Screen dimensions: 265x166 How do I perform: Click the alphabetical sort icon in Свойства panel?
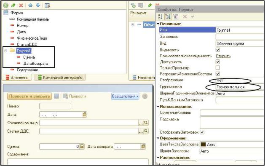(160, 16)
